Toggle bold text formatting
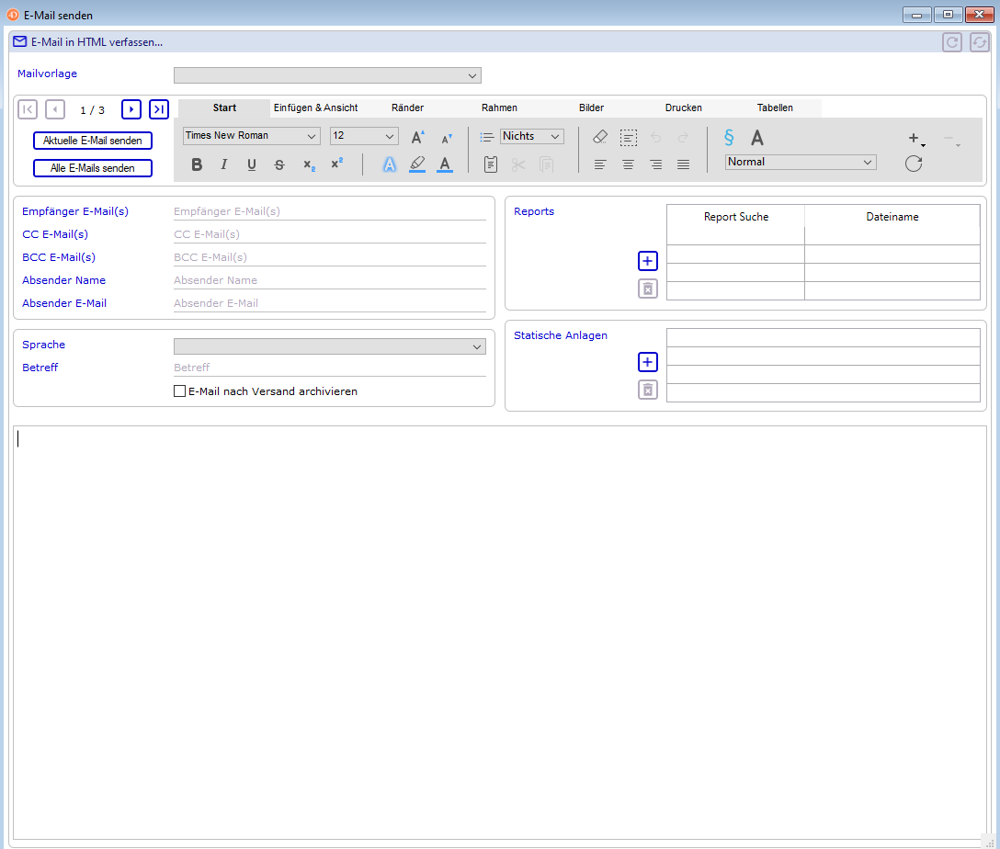 (x=197, y=165)
